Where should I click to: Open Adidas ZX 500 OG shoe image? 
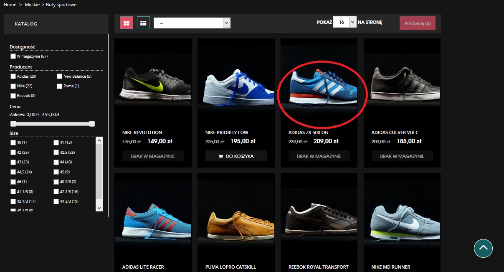(x=319, y=80)
